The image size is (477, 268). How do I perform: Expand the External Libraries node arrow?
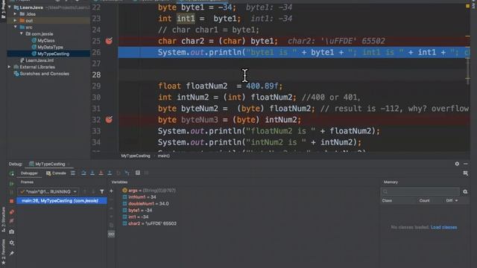coord(10,67)
